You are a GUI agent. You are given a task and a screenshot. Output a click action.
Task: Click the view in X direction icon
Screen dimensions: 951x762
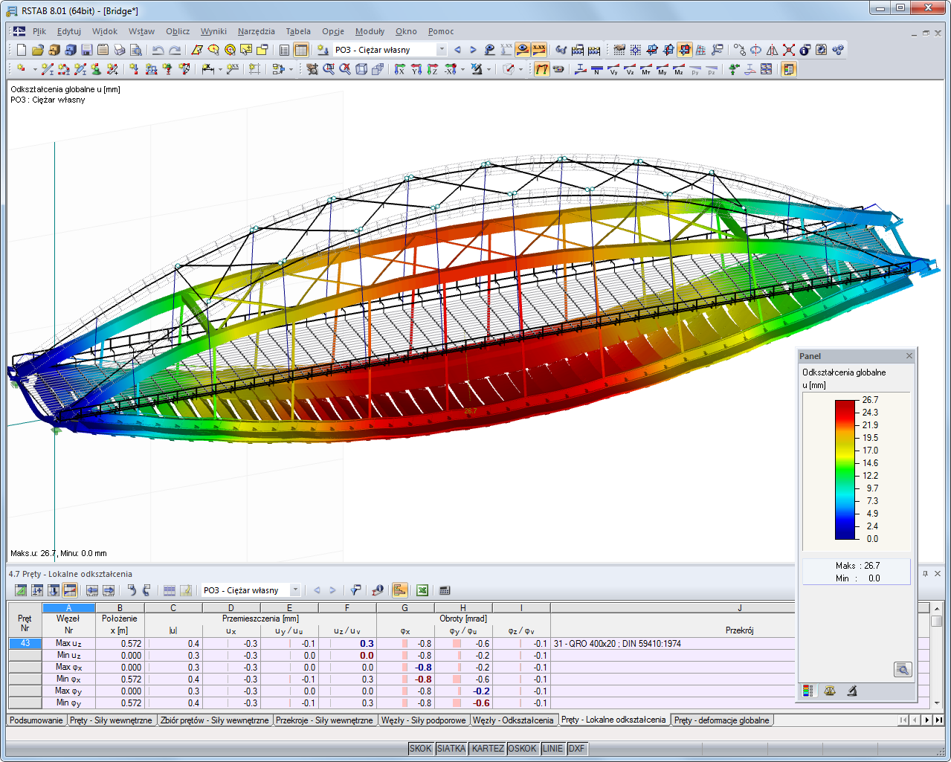[x=400, y=69]
